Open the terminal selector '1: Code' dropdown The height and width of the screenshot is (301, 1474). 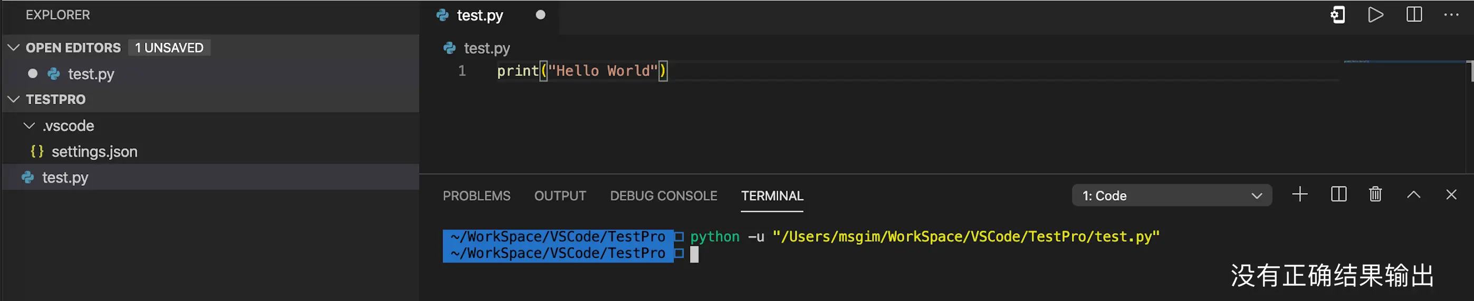pos(1171,195)
